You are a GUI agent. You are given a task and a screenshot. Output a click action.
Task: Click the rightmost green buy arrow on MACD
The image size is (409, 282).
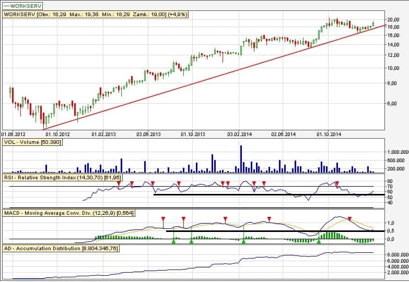point(319,241)
